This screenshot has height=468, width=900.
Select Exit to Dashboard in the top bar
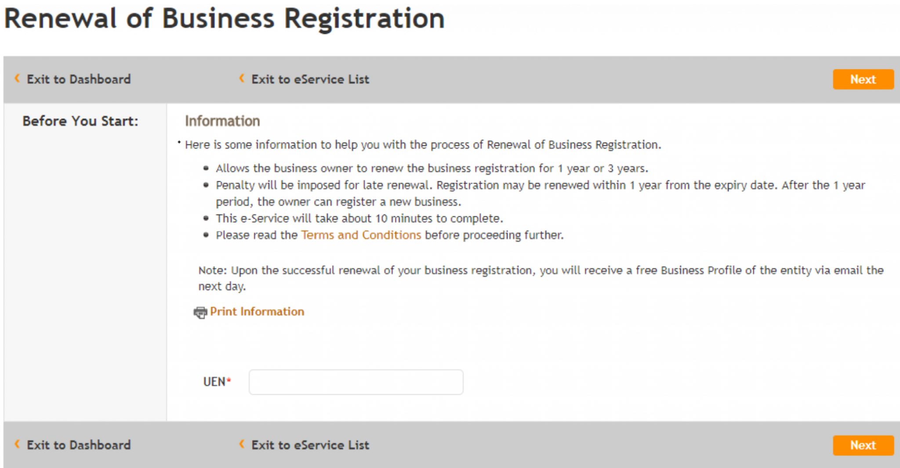point(79,79)
